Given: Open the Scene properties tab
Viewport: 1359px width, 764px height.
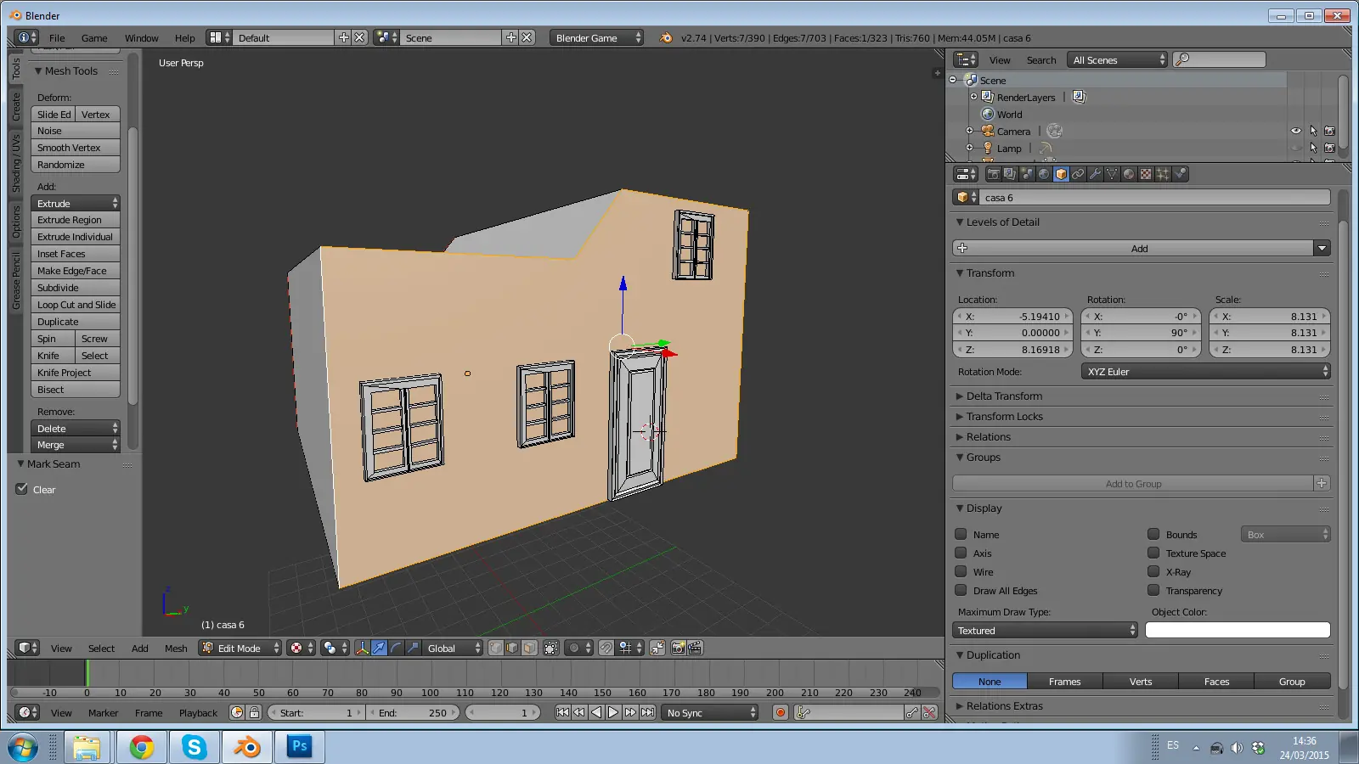Looking at the screenshot, I should [1027, 174].
